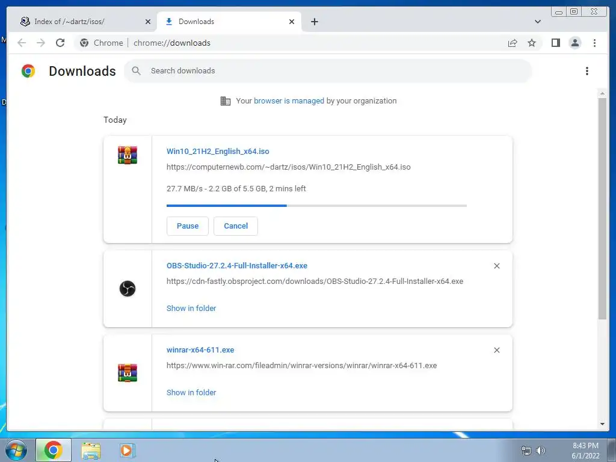Viewport: 616px width, 462px height.
Task: Click the page vertical scrollbar thumb
Action: [x=602, y=208]
